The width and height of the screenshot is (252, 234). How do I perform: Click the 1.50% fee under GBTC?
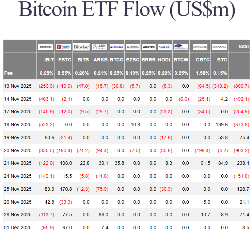203,73
